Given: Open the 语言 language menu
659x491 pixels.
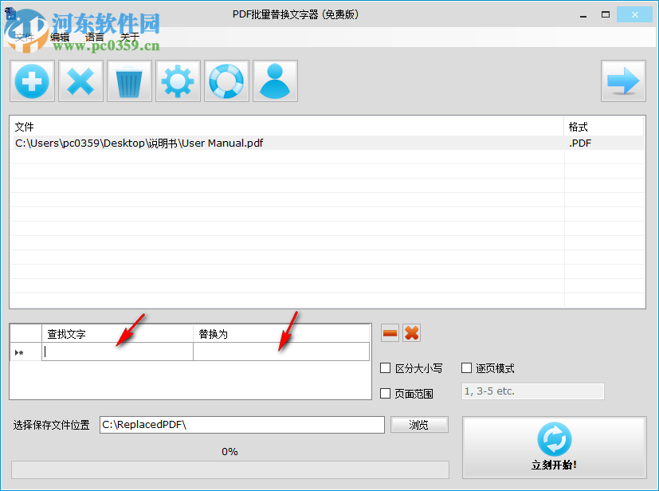Looking at the screenshot, I should [95, 36].
